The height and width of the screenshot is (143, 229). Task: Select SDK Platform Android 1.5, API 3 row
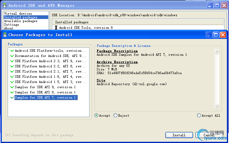pyautogui.click(x=50, y=82)
